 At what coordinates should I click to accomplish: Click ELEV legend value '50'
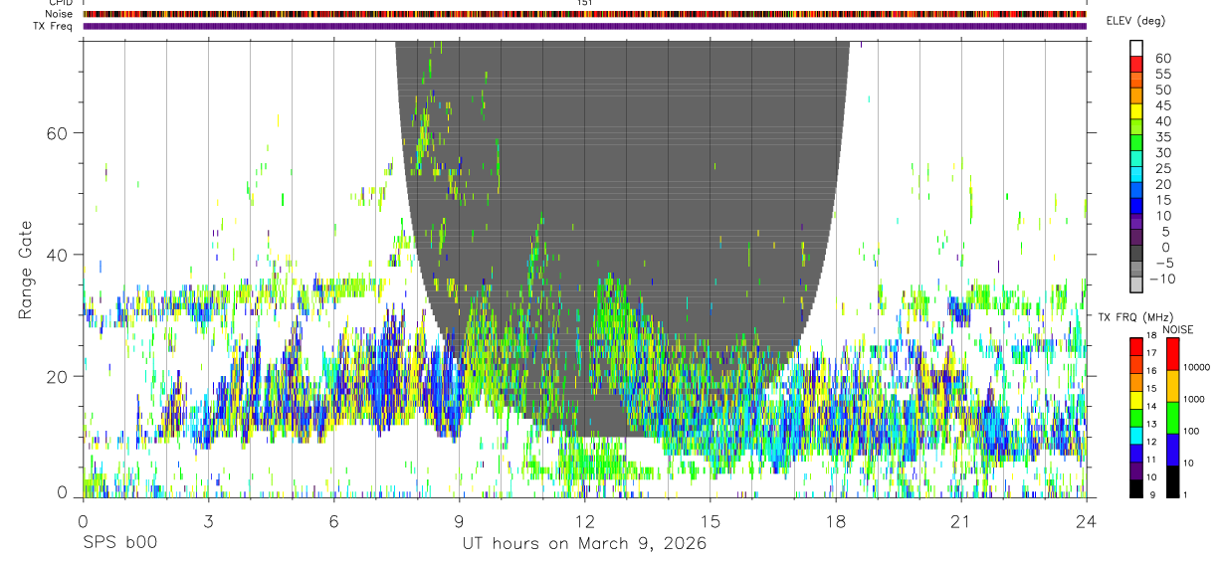tap(1162, 91)
